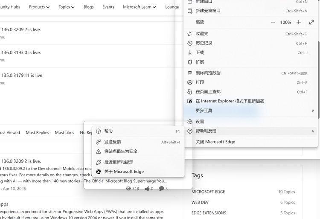This screenshot has height=219, width=320.
Task: Click the zoom out minus button
Action: pos(273,22)
